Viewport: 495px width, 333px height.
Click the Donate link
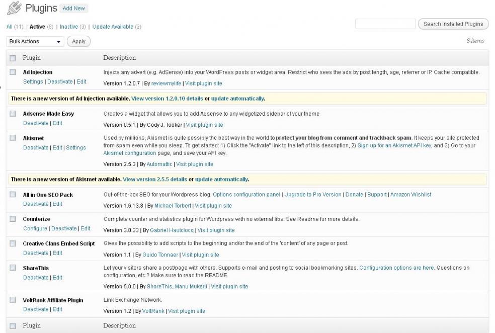[354, 195]
